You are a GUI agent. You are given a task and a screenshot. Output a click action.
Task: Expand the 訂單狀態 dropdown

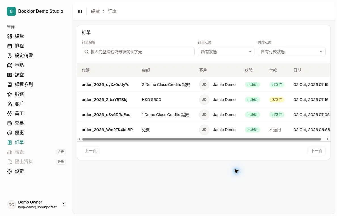(226, 52)
